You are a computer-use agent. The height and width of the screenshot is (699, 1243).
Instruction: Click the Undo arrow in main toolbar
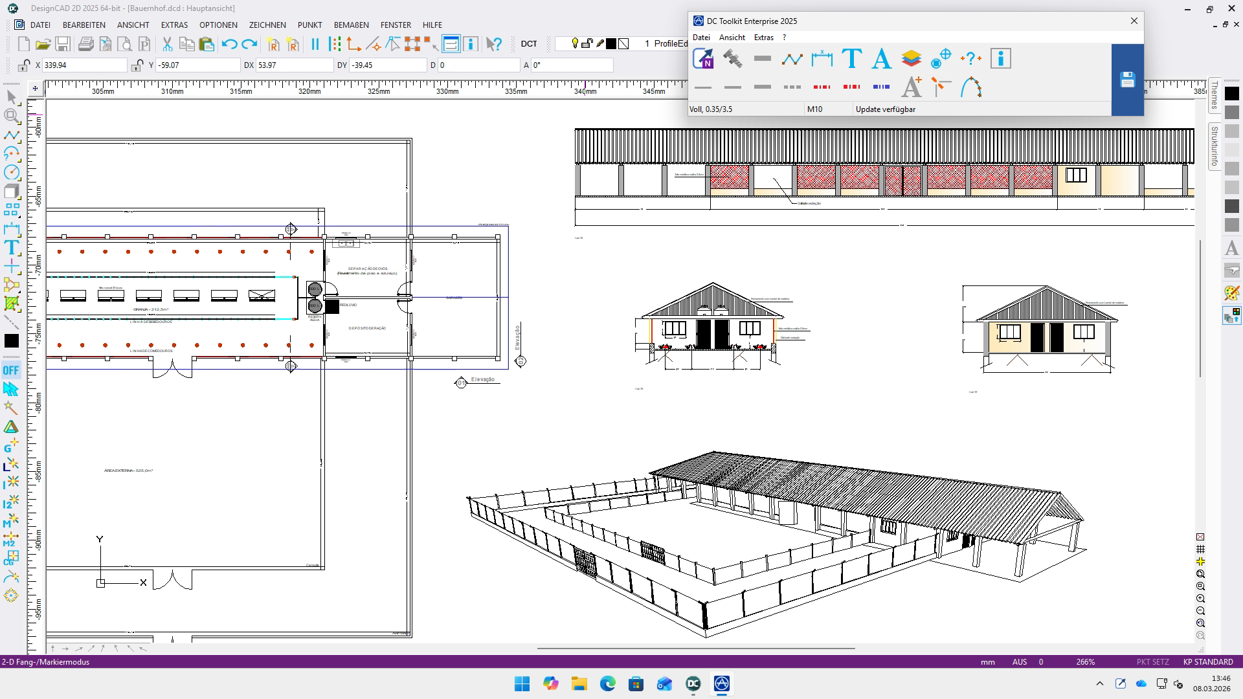229,44
